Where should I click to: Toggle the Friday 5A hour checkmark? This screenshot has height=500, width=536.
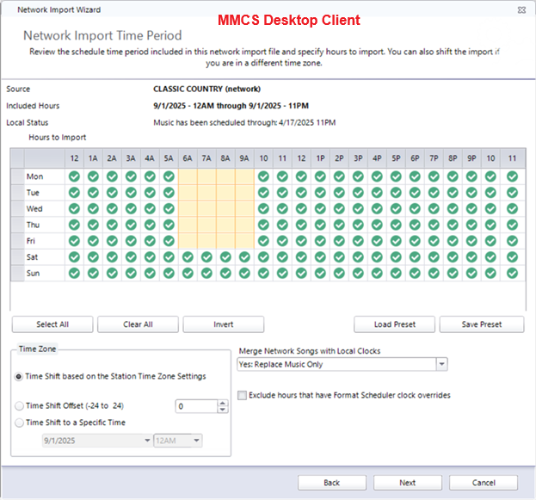[x=169, y=241]
